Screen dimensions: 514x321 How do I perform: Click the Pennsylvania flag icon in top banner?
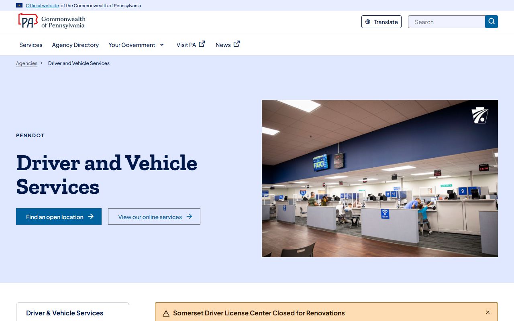tap(19, 6)
